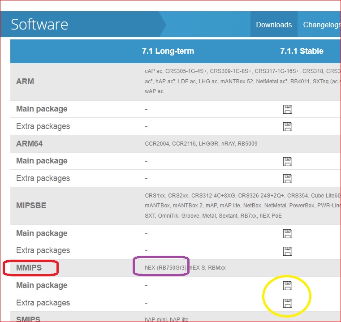This screenshot has width=341, height=322.
Task: Download ARM Main package 7.1.1 Stable
Action: pyautogui.click(x=288, y=109)
